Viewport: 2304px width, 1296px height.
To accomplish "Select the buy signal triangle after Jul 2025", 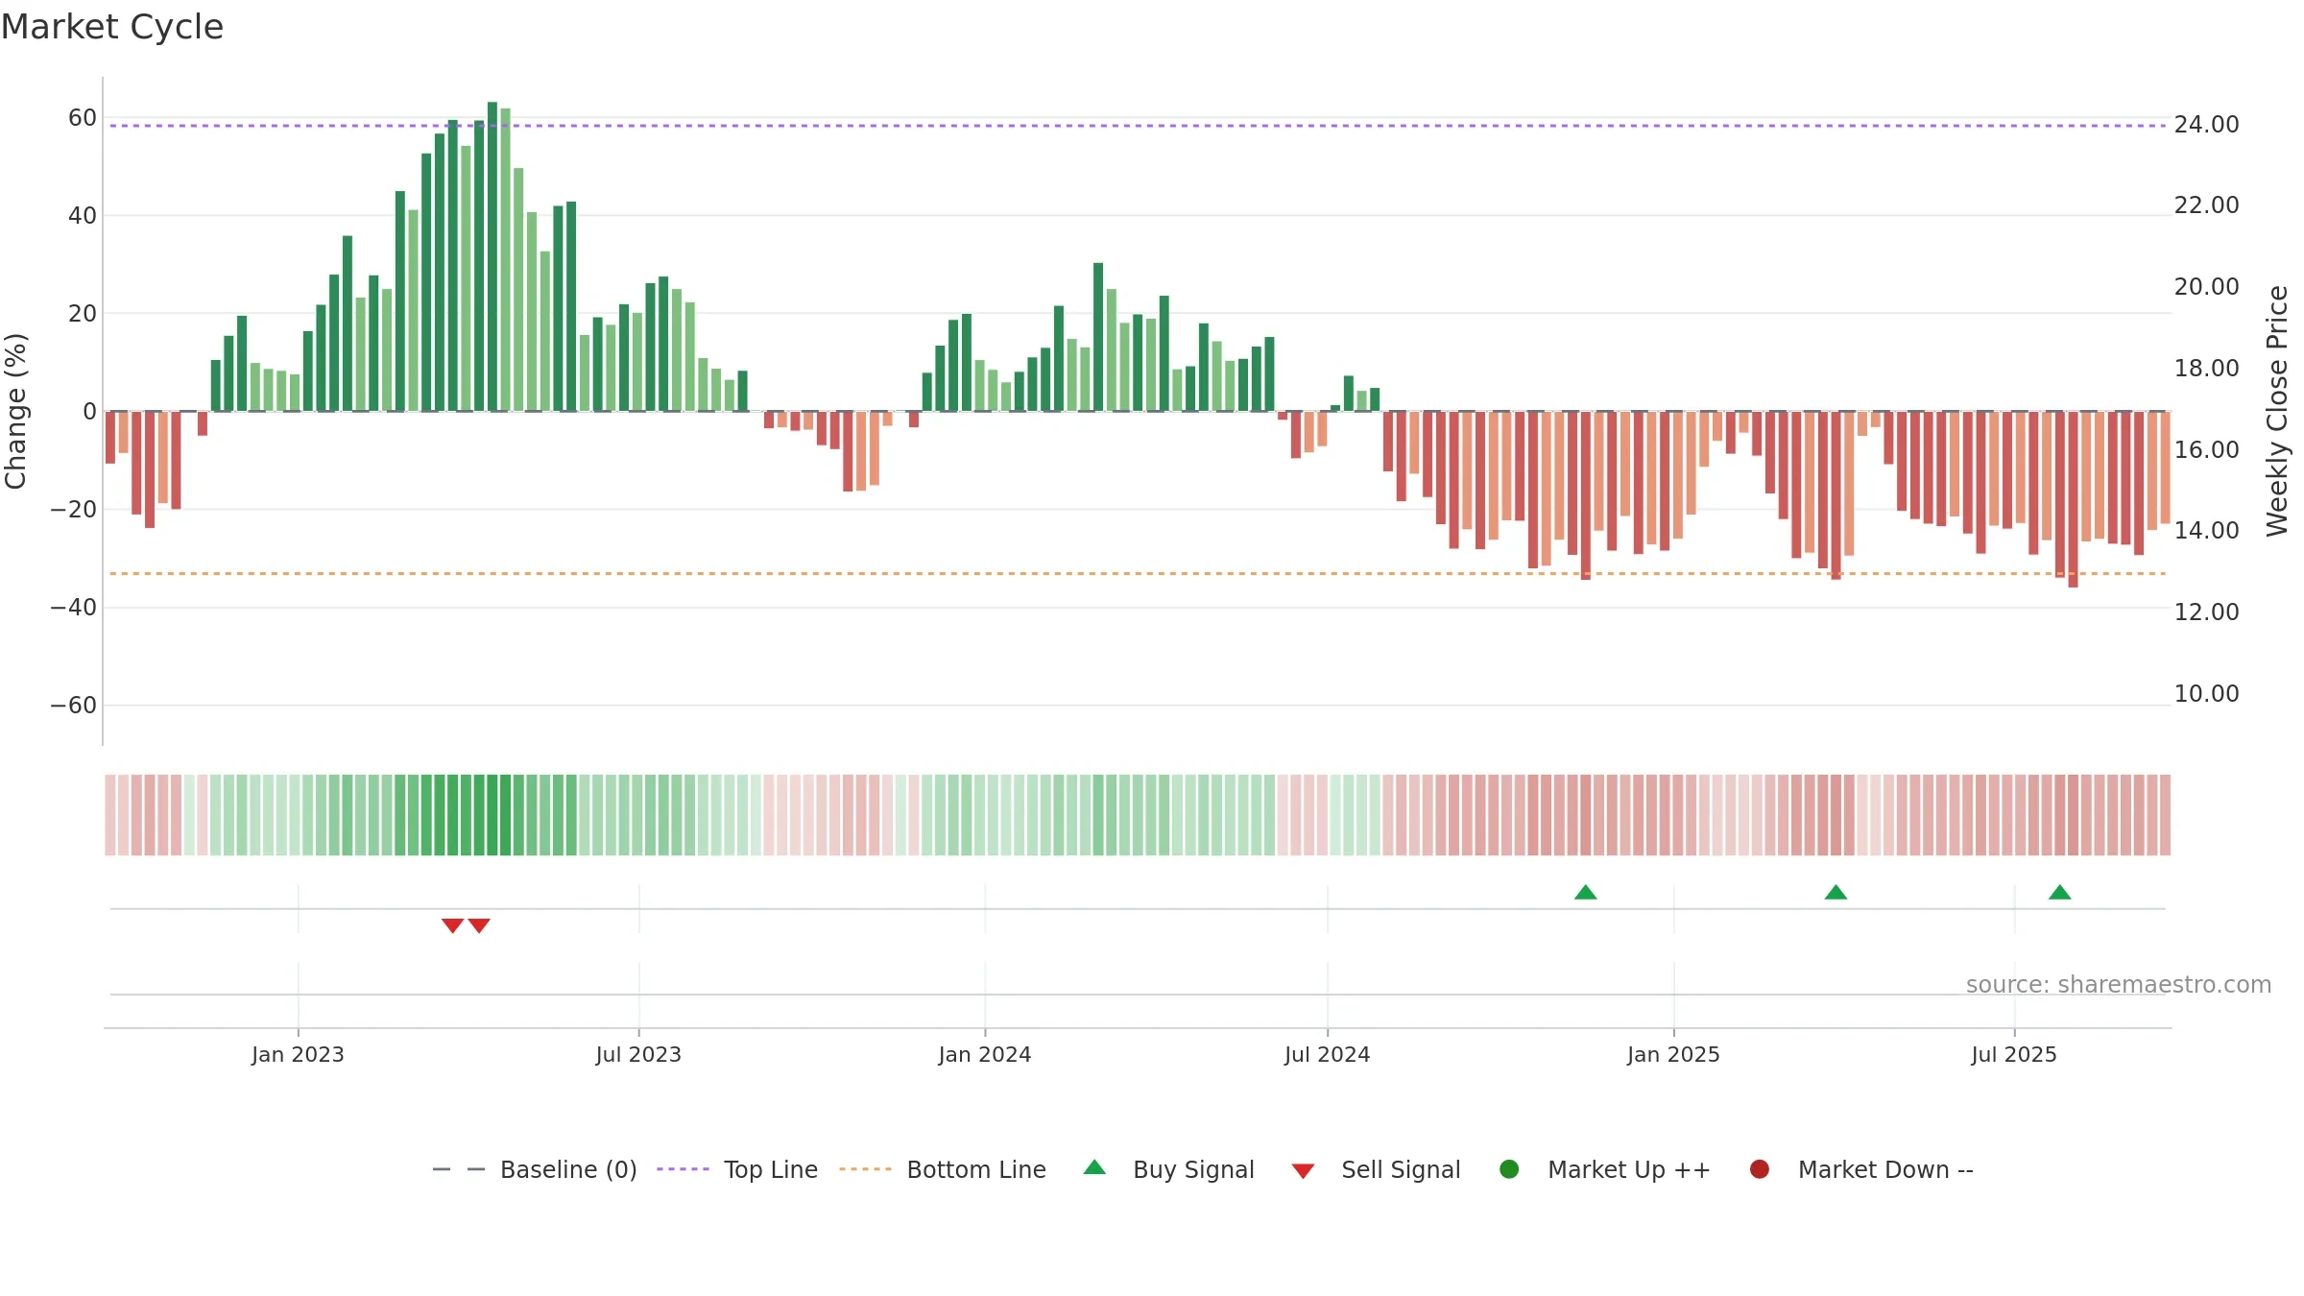I will [x=2059, y=892].
